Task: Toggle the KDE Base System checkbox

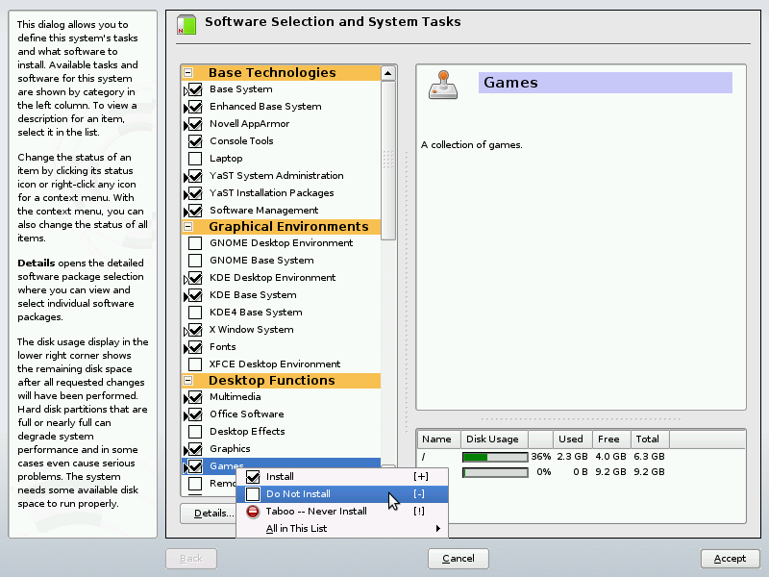Action: coord(195,295)
